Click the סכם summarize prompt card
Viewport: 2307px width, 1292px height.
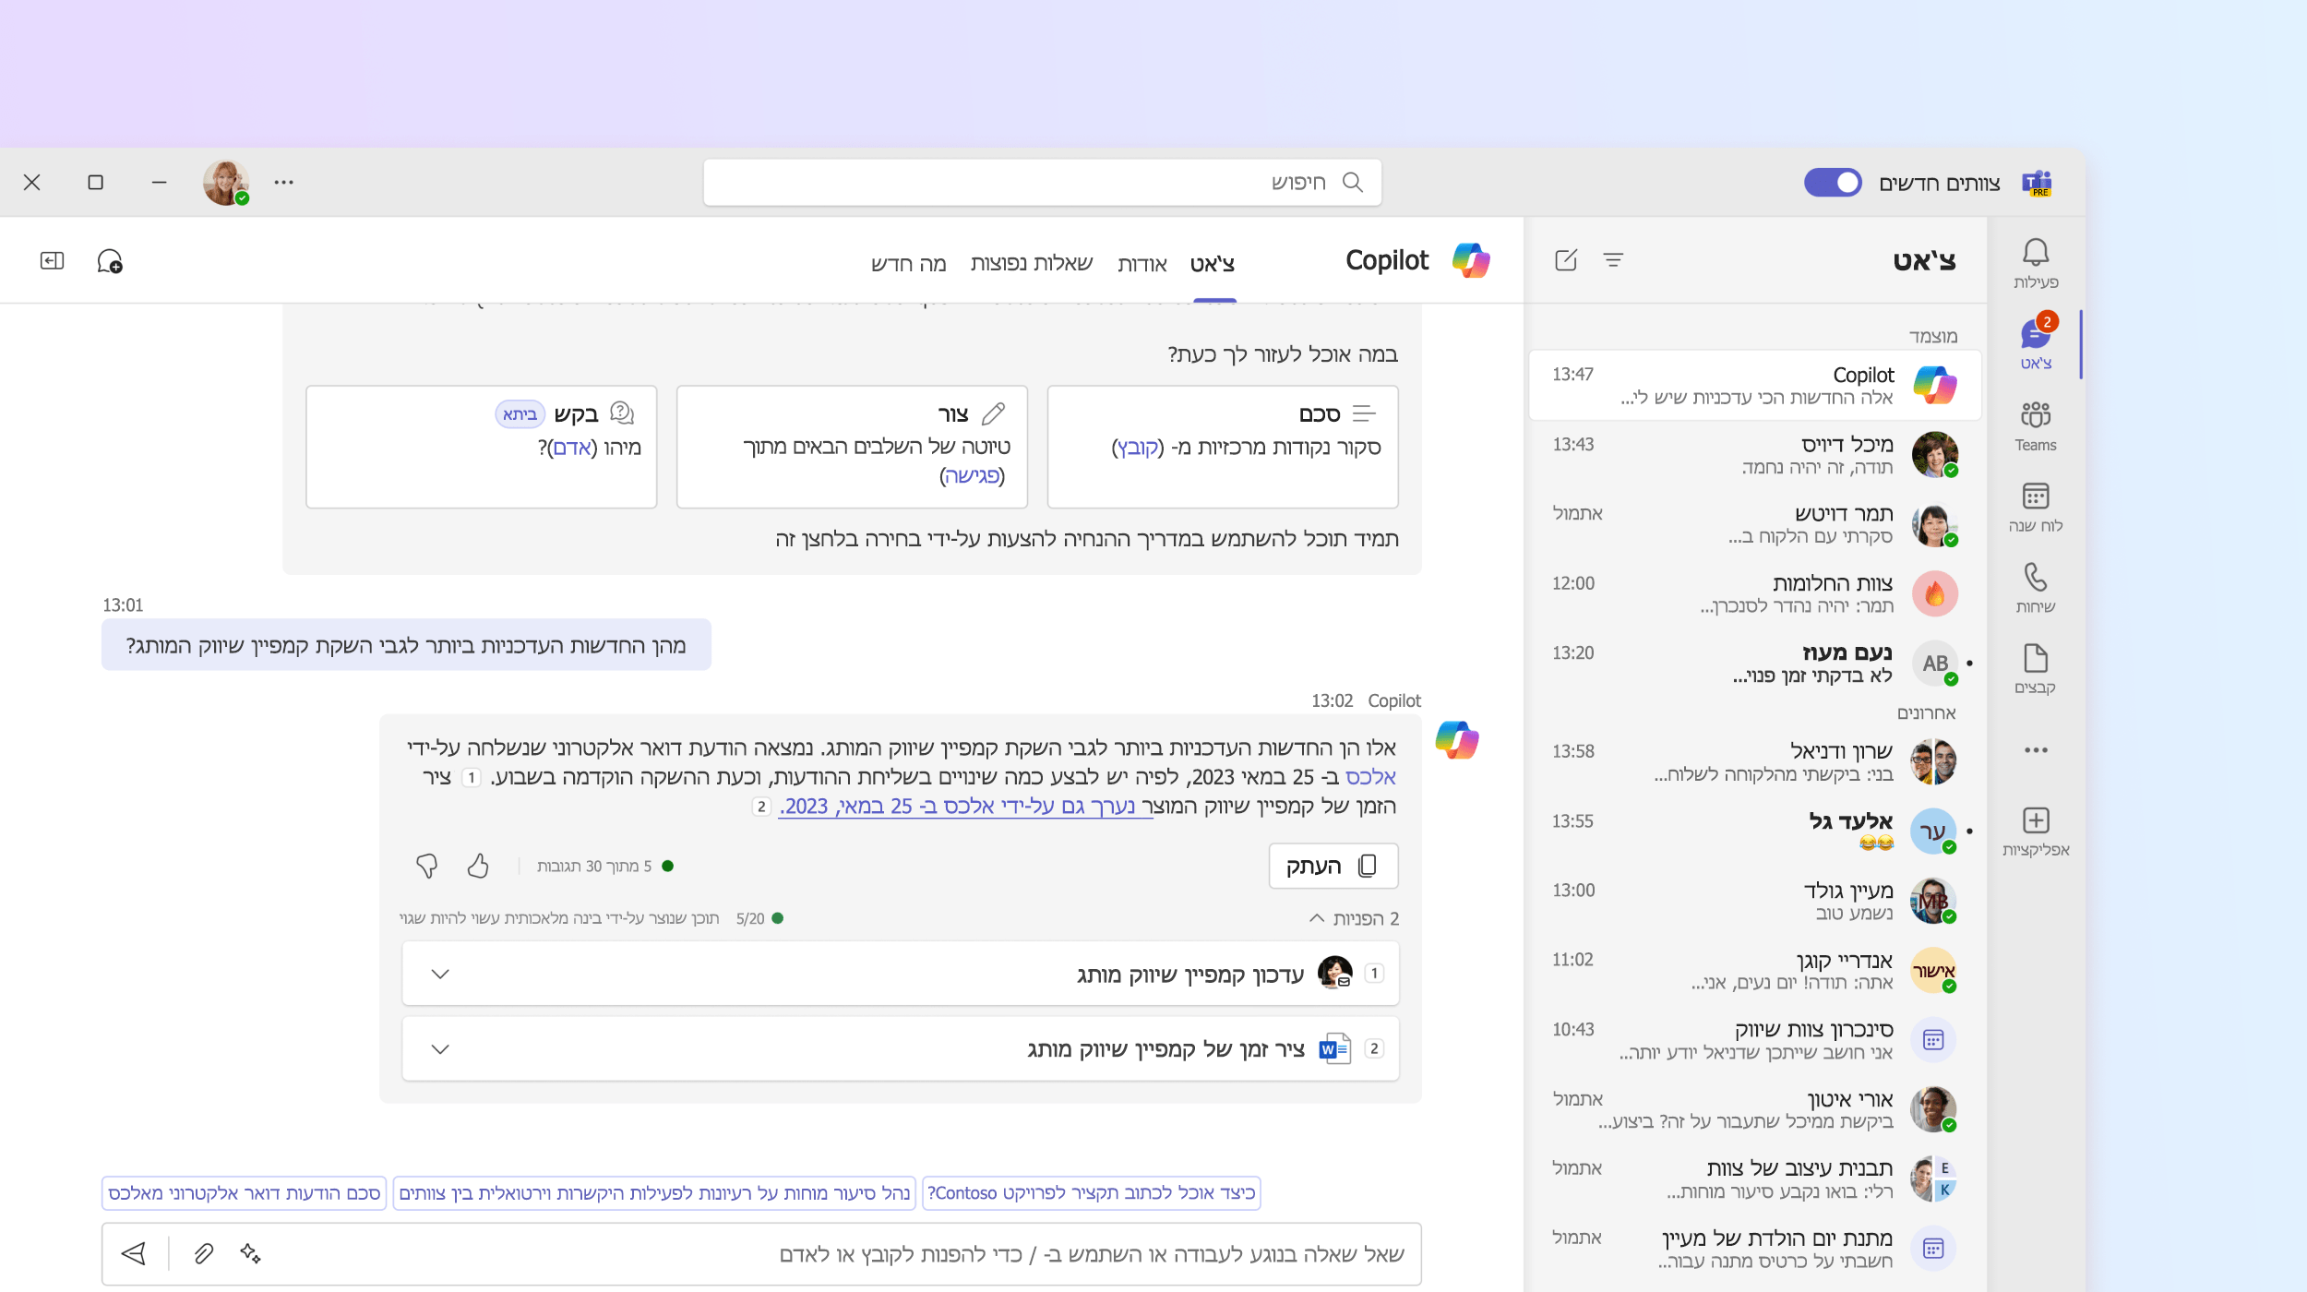click(1223, 447)
